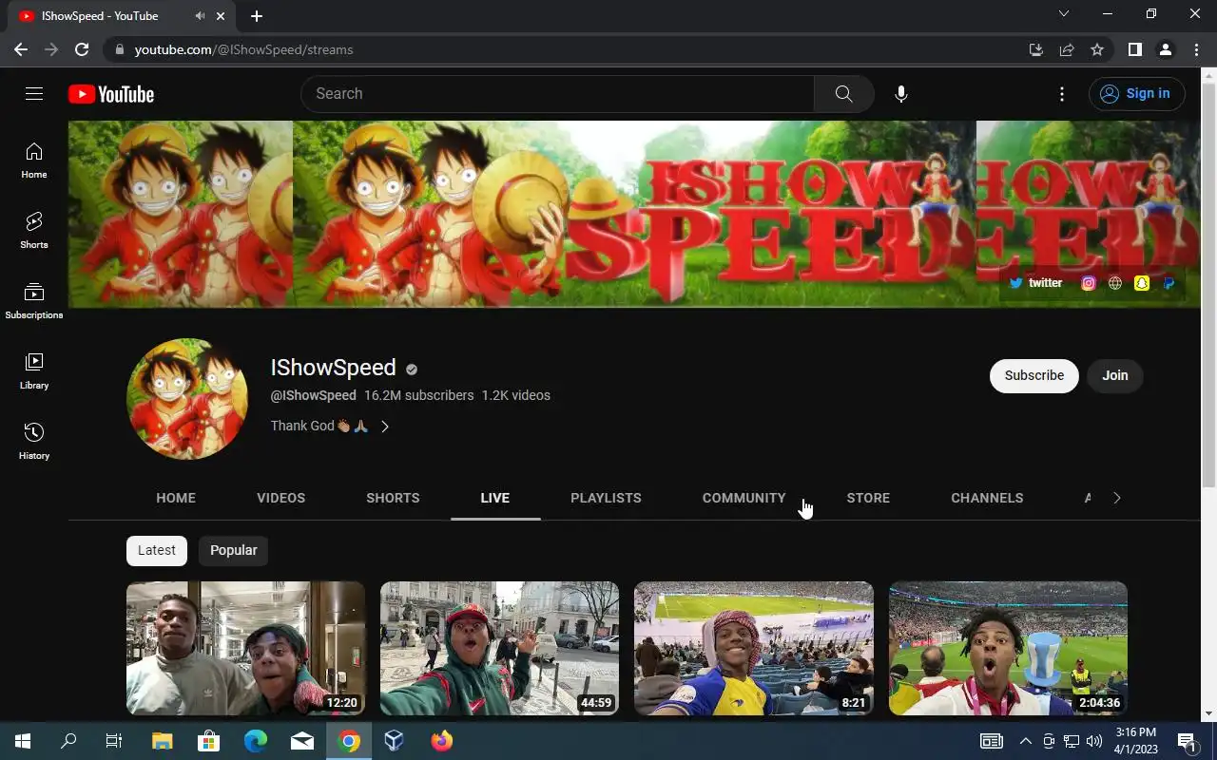This screenshot has width=1217, height=760.
Task: Open a new browser tab
Action: 257,16
